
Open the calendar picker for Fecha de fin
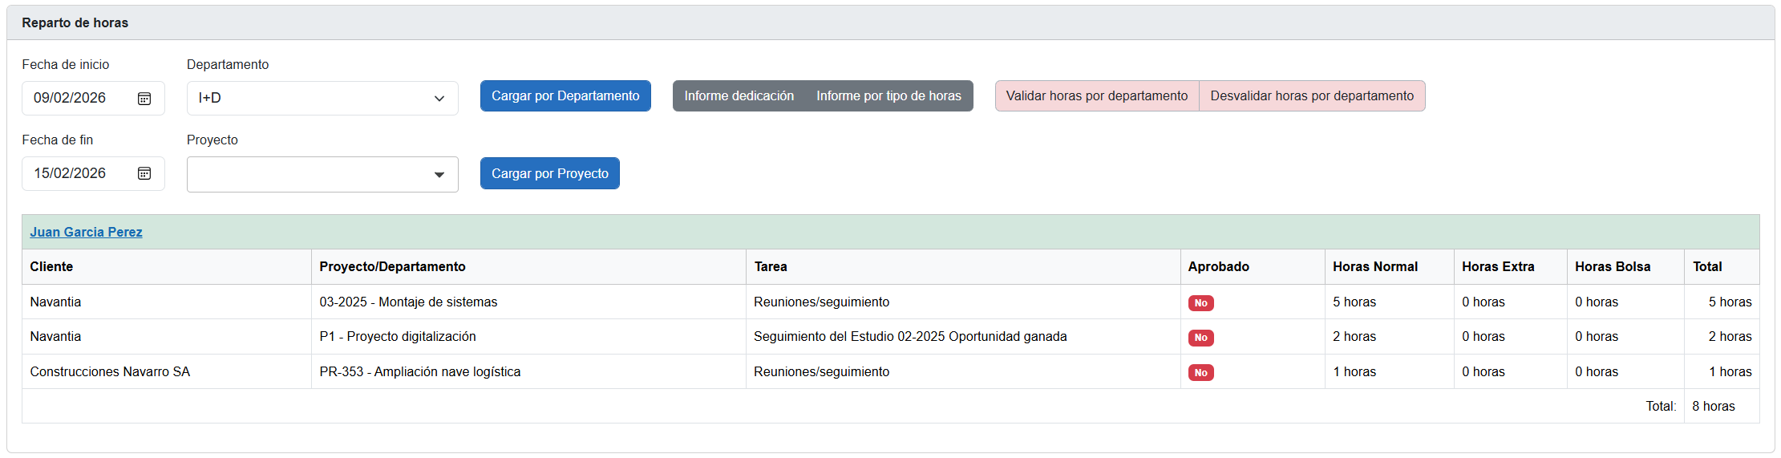tap(144, 174)
